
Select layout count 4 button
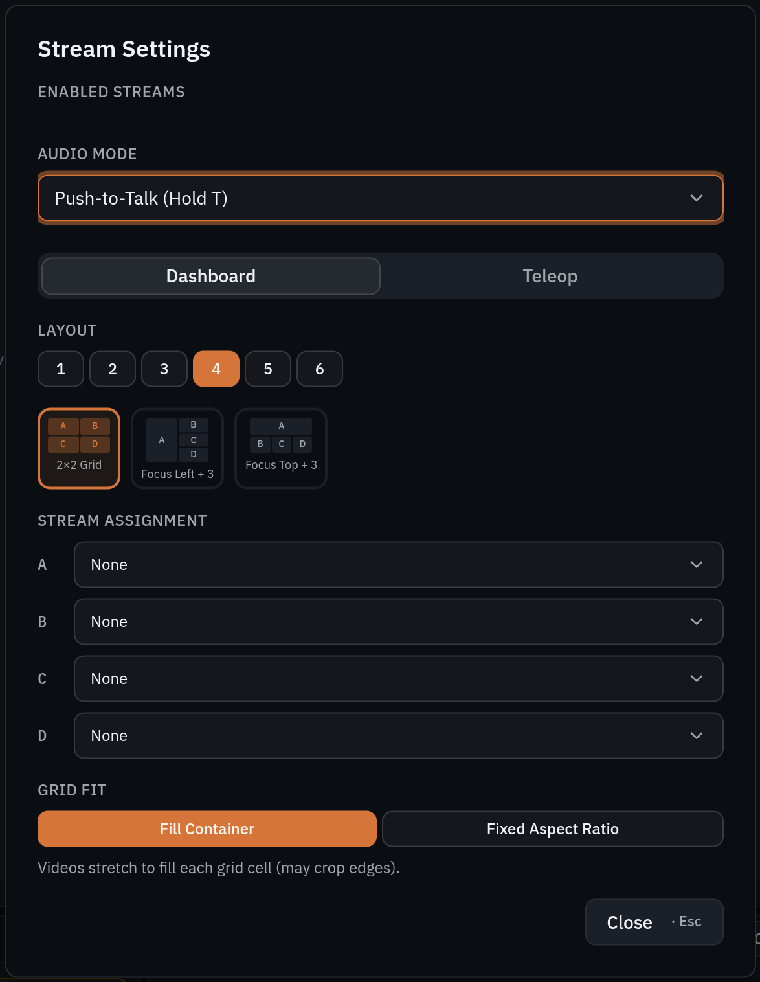[x=216, y=369]
